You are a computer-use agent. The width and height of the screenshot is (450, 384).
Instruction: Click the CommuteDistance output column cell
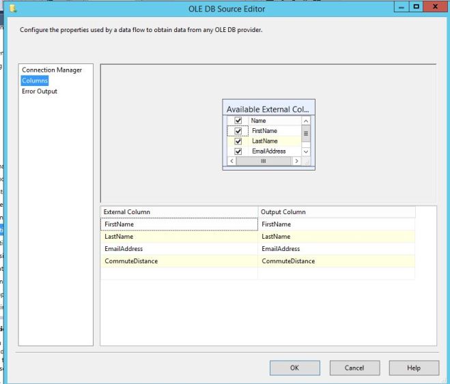click(336, 261)
